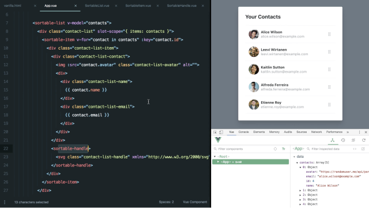Screen dimensions: 369x209
Task: Select the App.vue editor tab
Action: (x=51, y=6)
